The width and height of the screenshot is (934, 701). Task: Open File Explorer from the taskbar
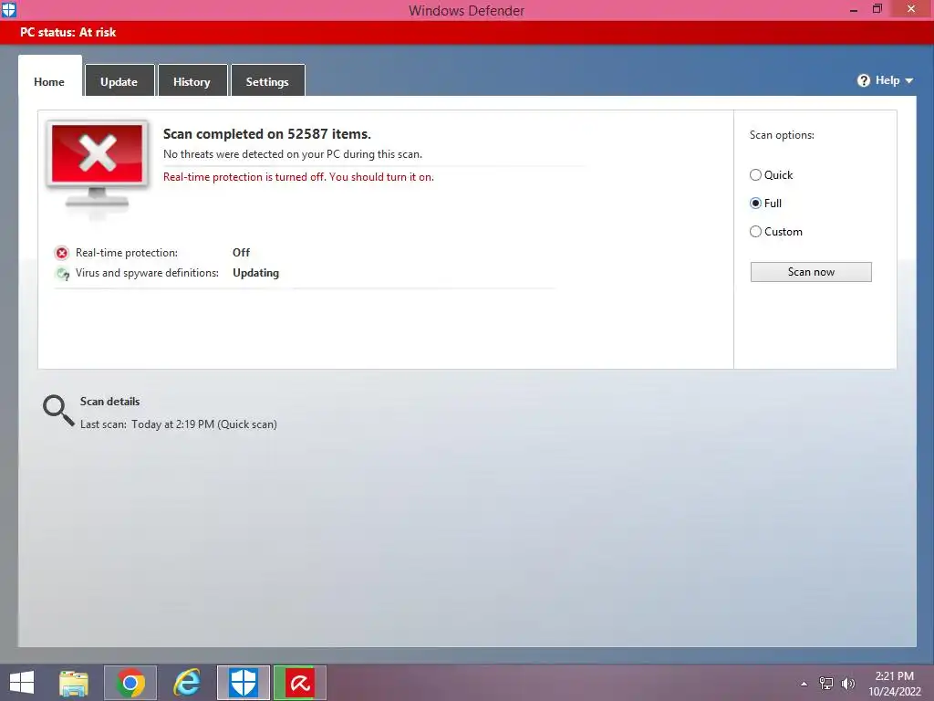[74, 683]
